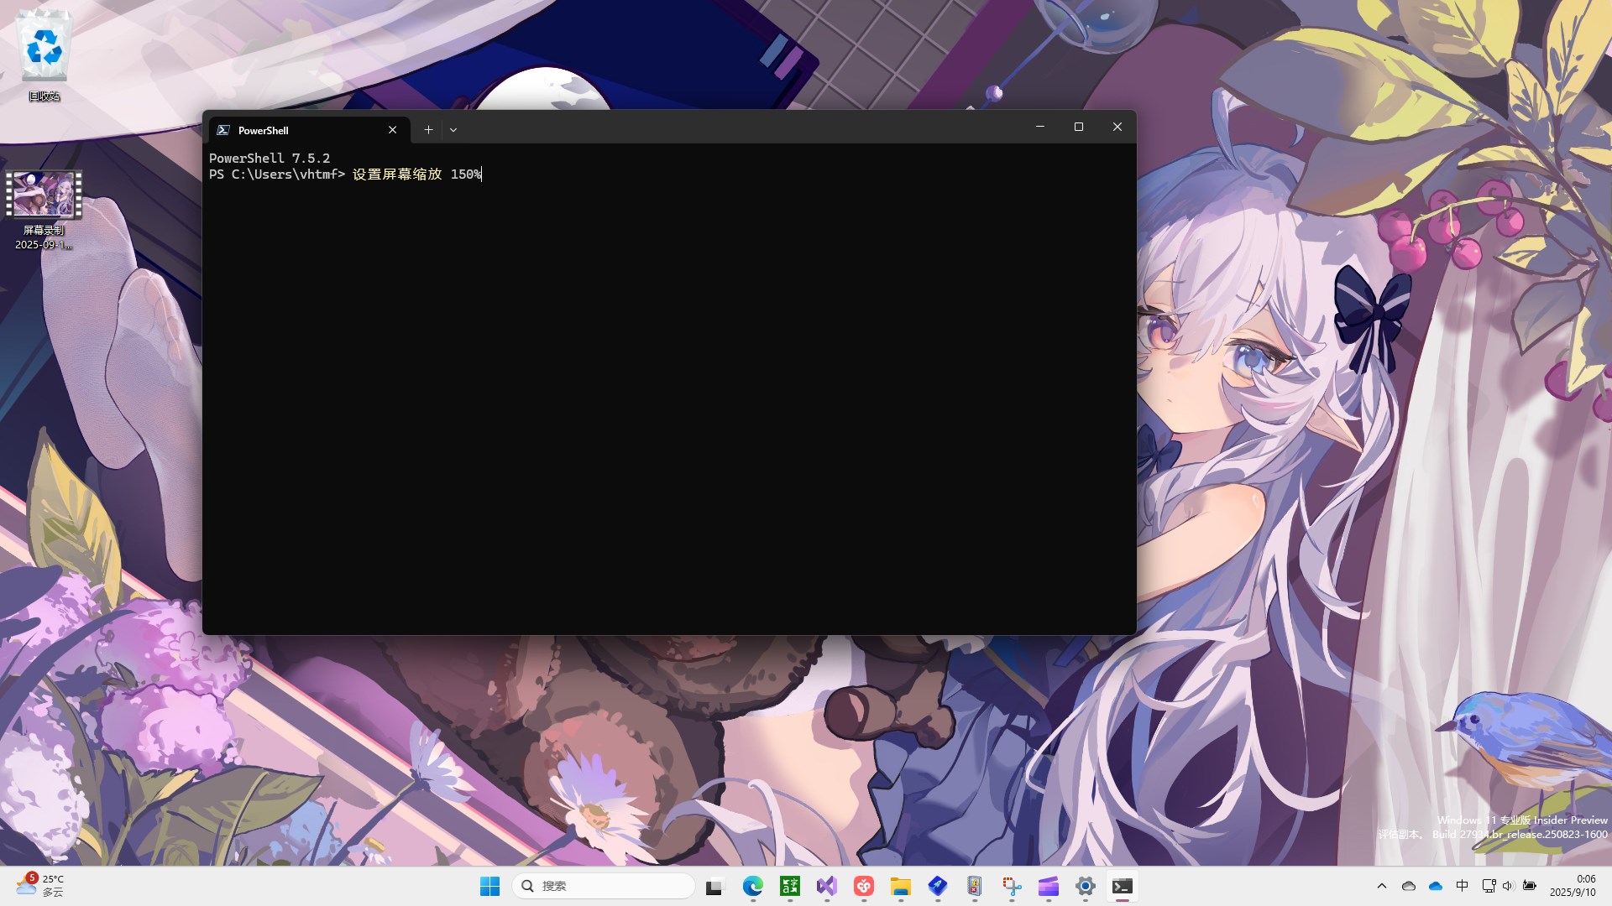Viewport: 1612px width, 906px height.
Task: Open Snipping Tool from taskbar
Action: pyautogui.click(x=1012, y=886)
